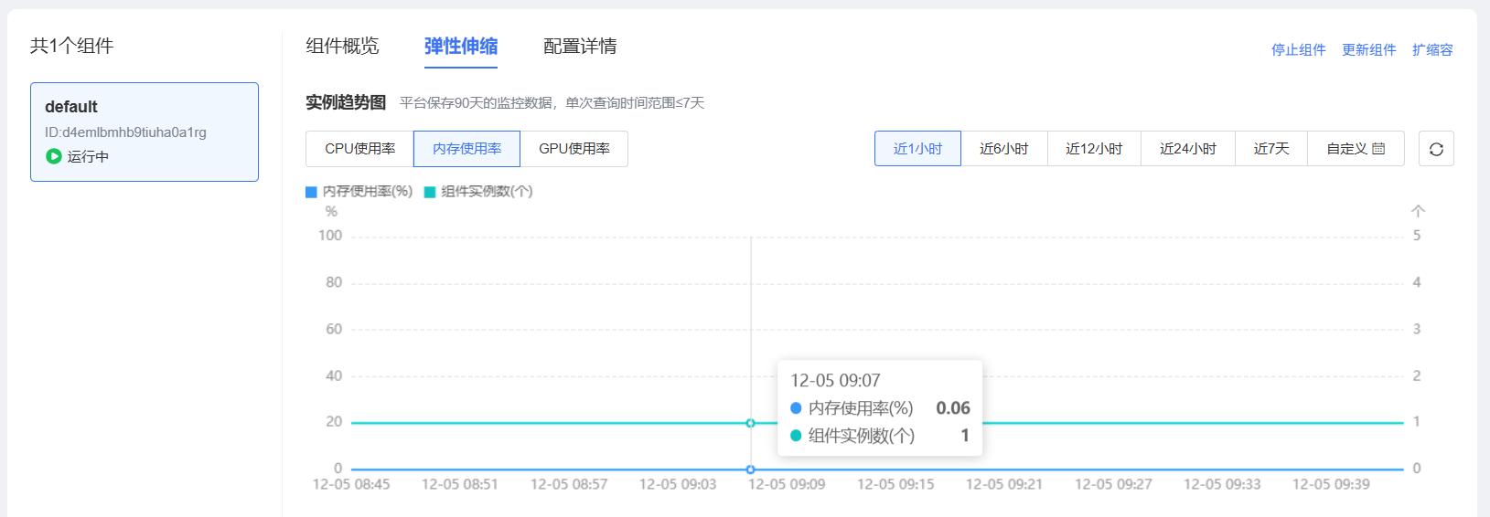Set time range to 近12小时
Viewport: 1490px width, 517px height.
1094,149
